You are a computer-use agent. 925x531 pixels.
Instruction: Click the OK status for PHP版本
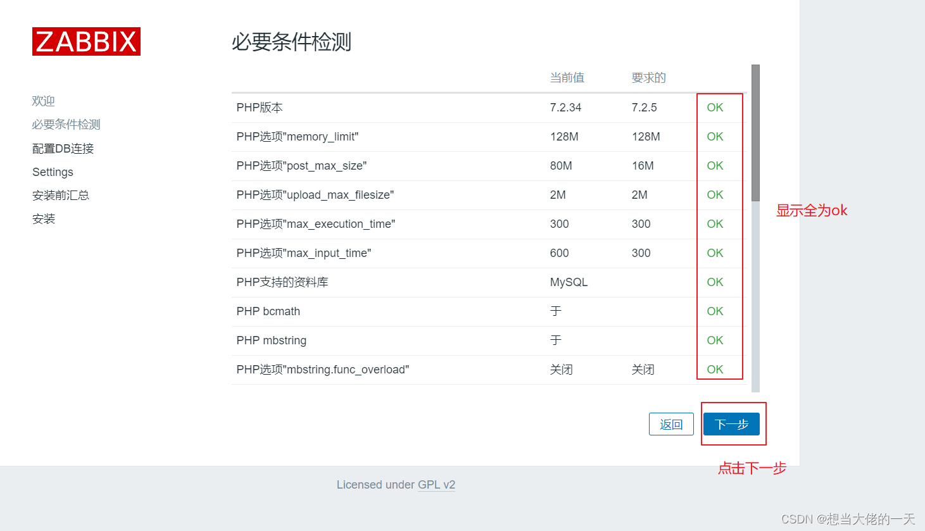[x=715, y=108]
